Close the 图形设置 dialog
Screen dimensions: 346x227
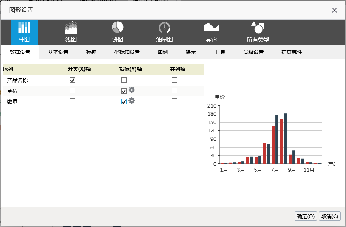[334, 10]
